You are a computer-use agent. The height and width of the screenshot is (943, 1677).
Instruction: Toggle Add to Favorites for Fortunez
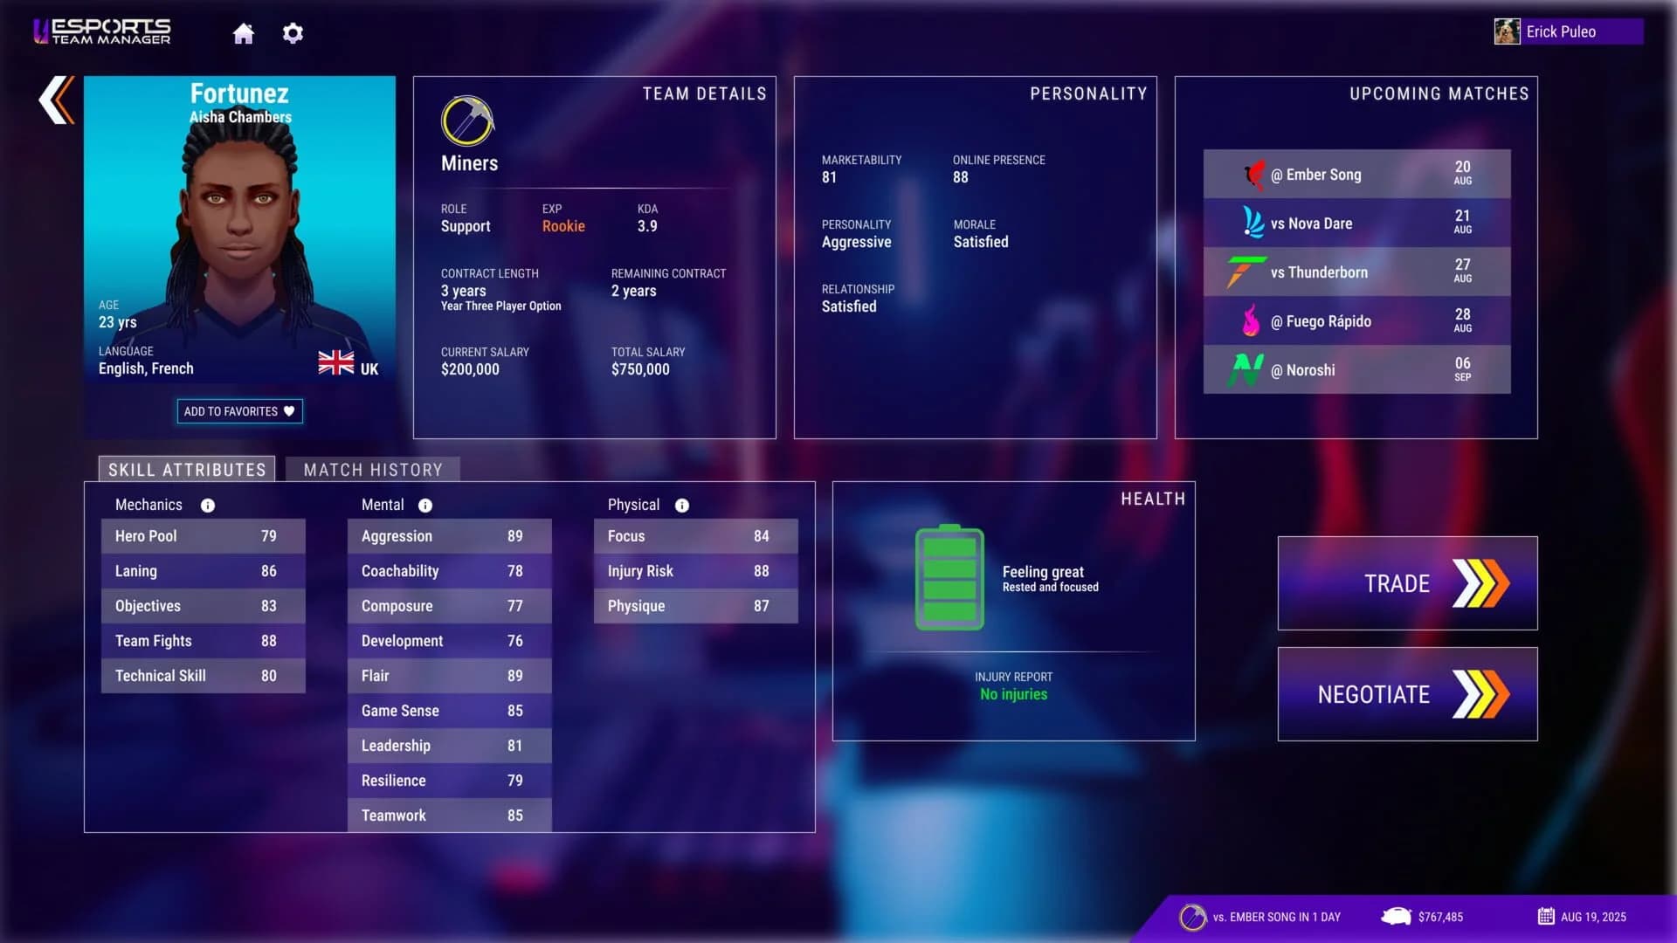238,411
